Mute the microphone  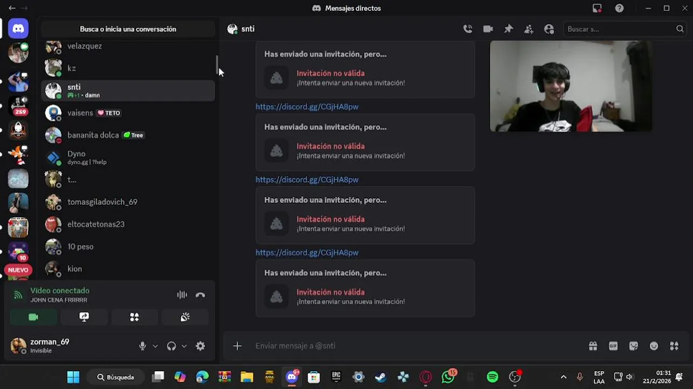click(x=142, y=346)
